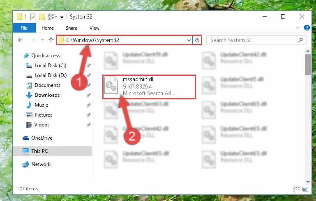The width and height of the screenshot is (316, 201).
Task: Click the pin icon next to Local Disk (C:)
Action: 88,65
